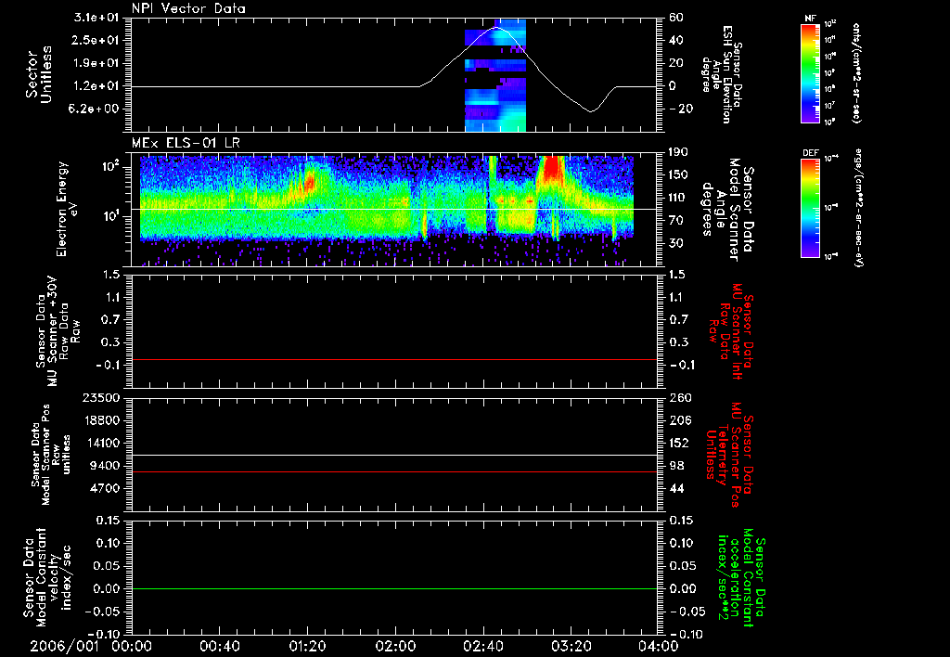Click the white horizontal line across the ELS spectrogram

pos(394,210)
